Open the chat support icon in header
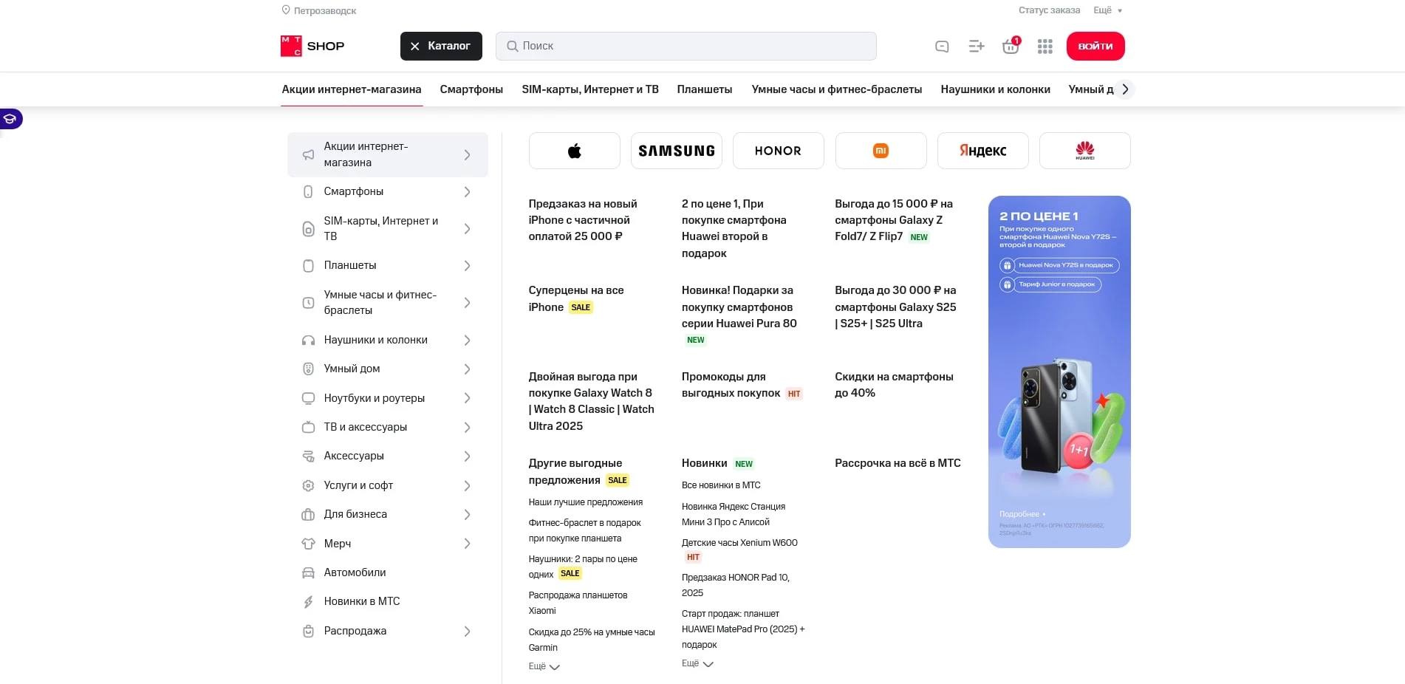 (x=941, y=46)
